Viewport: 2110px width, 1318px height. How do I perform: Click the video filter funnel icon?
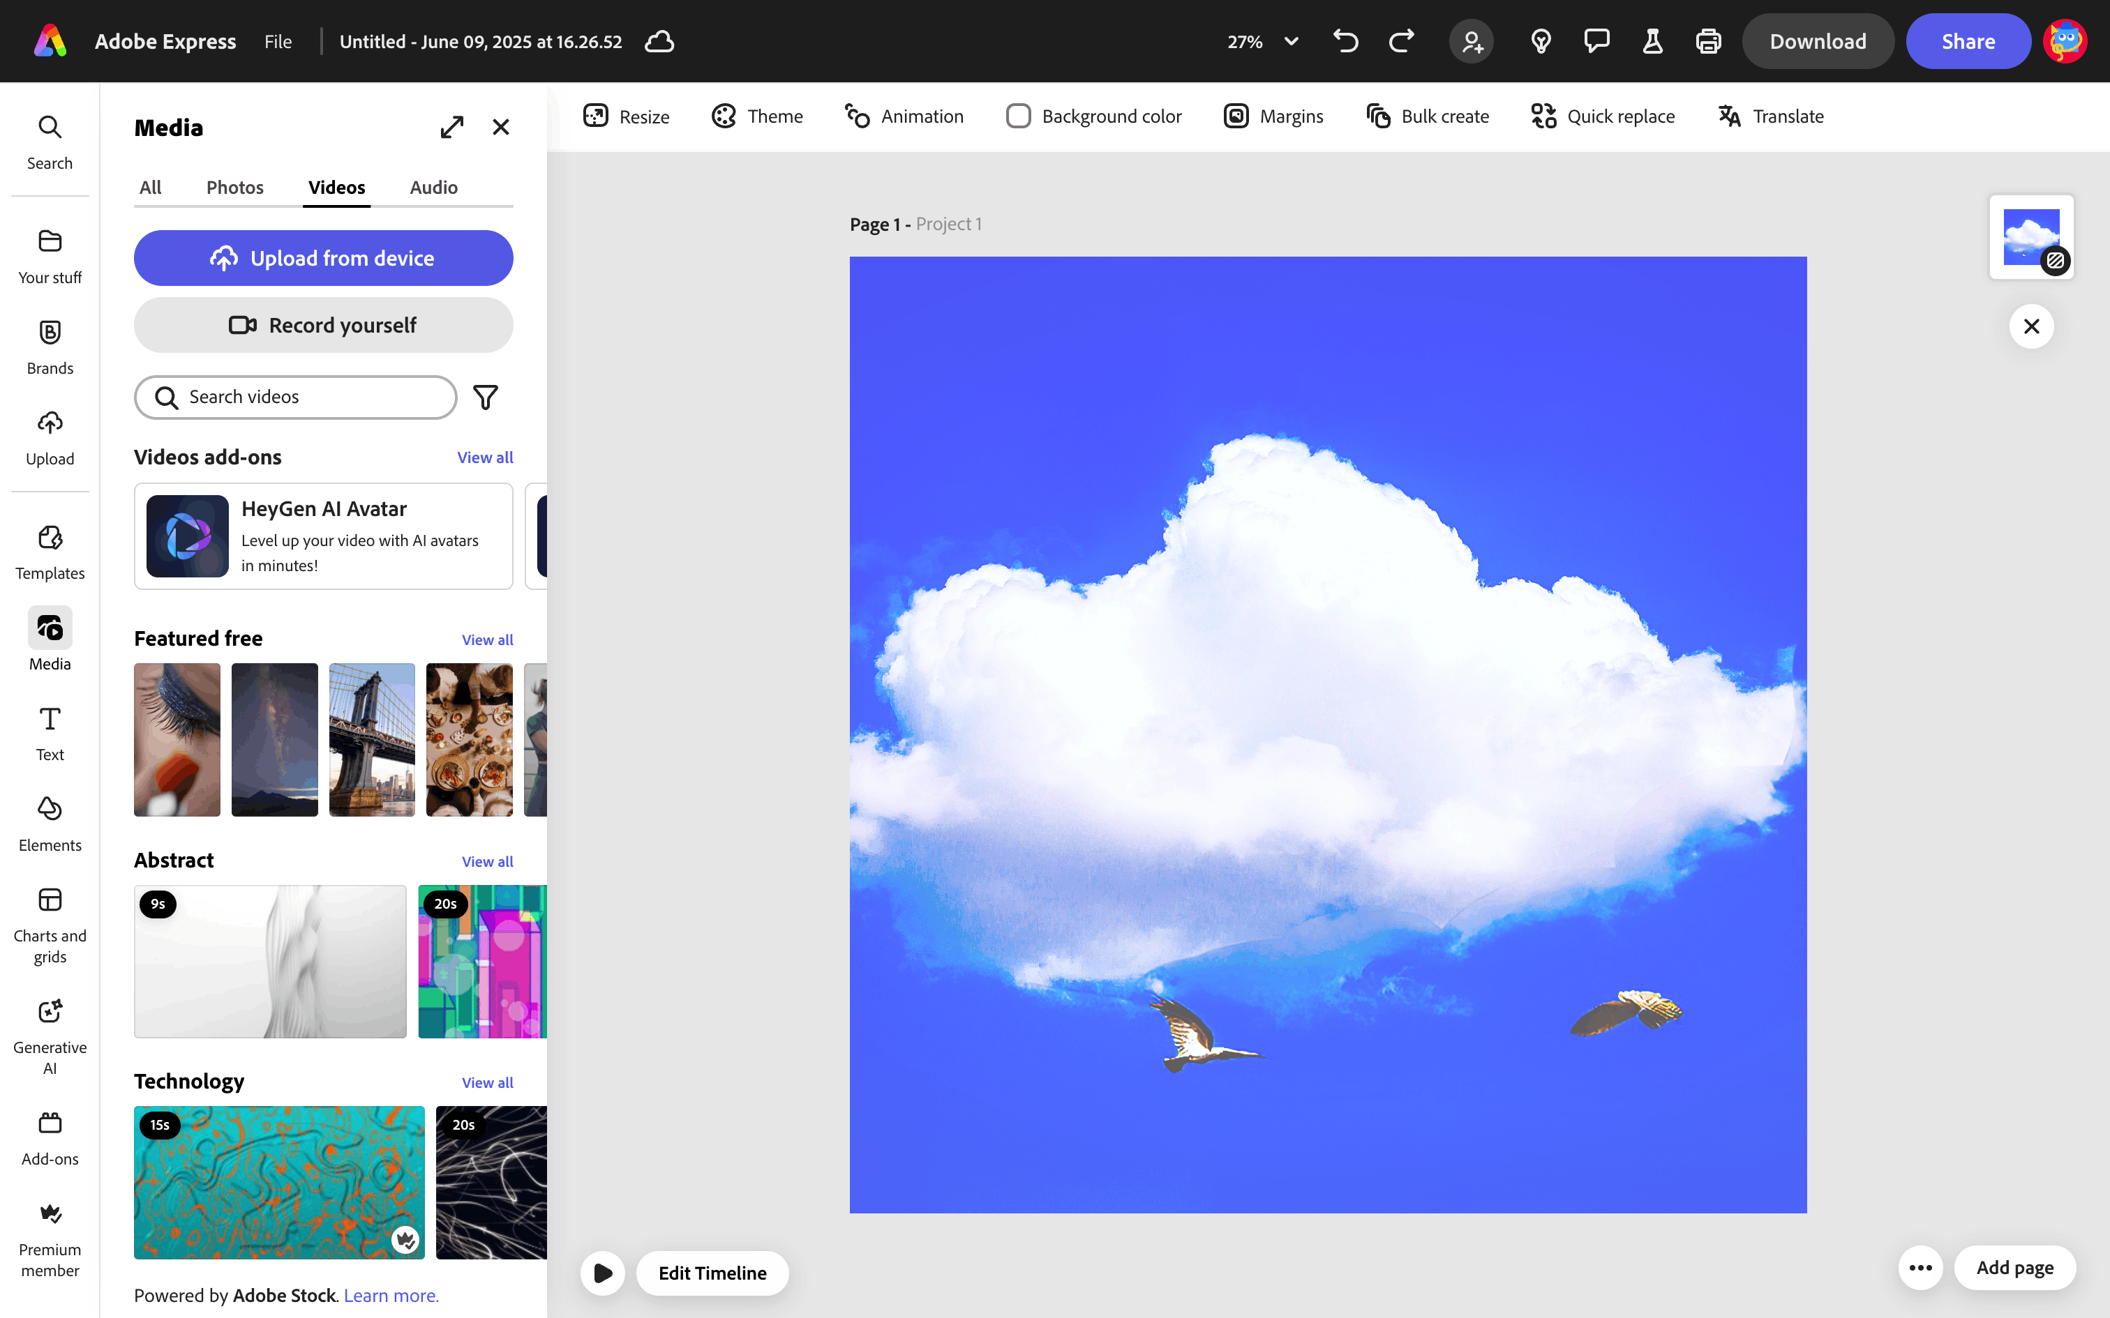(x=486, y=397)
